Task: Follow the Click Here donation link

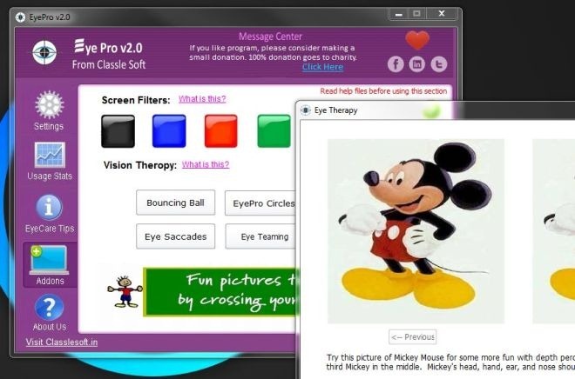Action: click(322, 67)
